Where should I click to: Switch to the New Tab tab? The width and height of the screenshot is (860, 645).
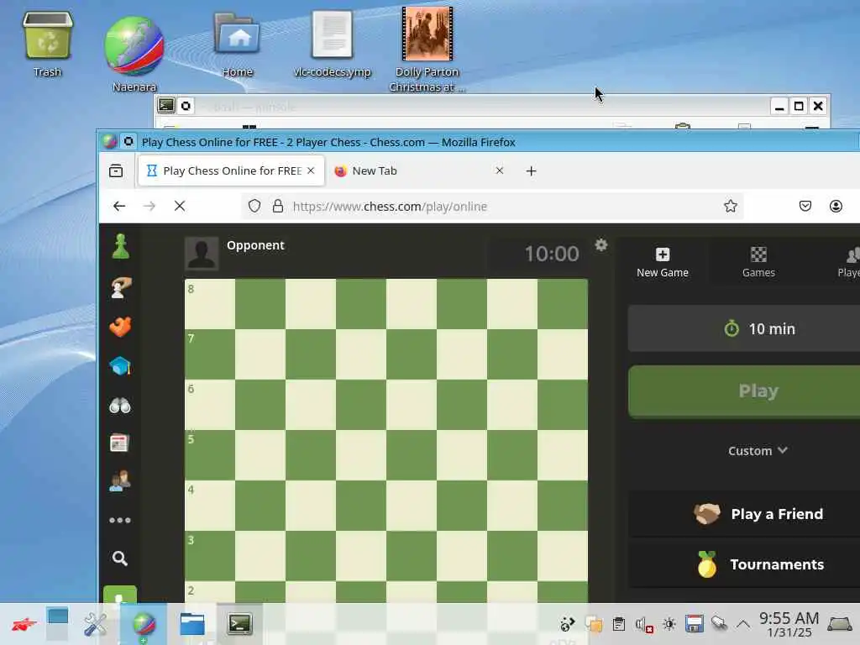(420, 170)
